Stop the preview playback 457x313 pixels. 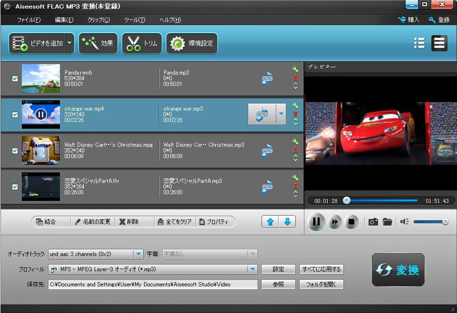pyautogui.click(x=351, y=222)
